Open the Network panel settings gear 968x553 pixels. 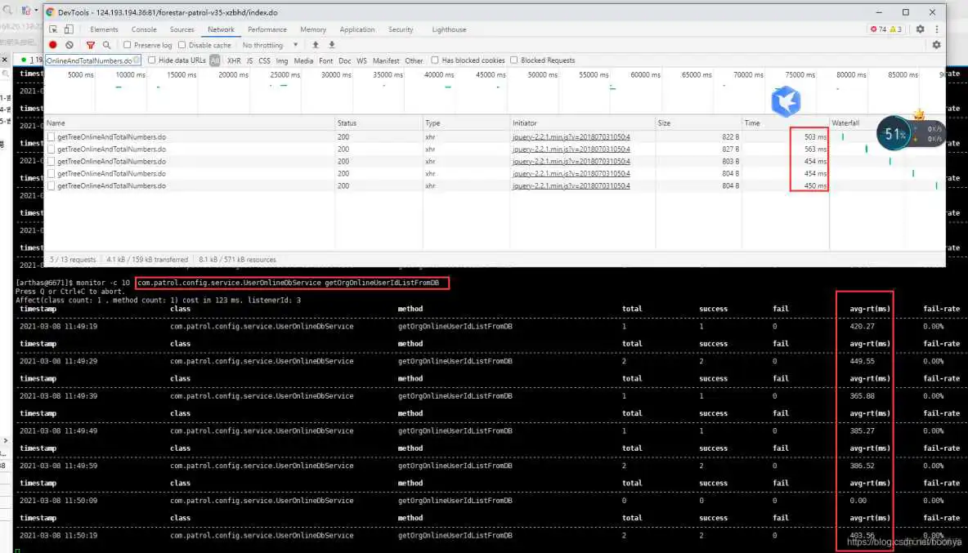(936, 45)
